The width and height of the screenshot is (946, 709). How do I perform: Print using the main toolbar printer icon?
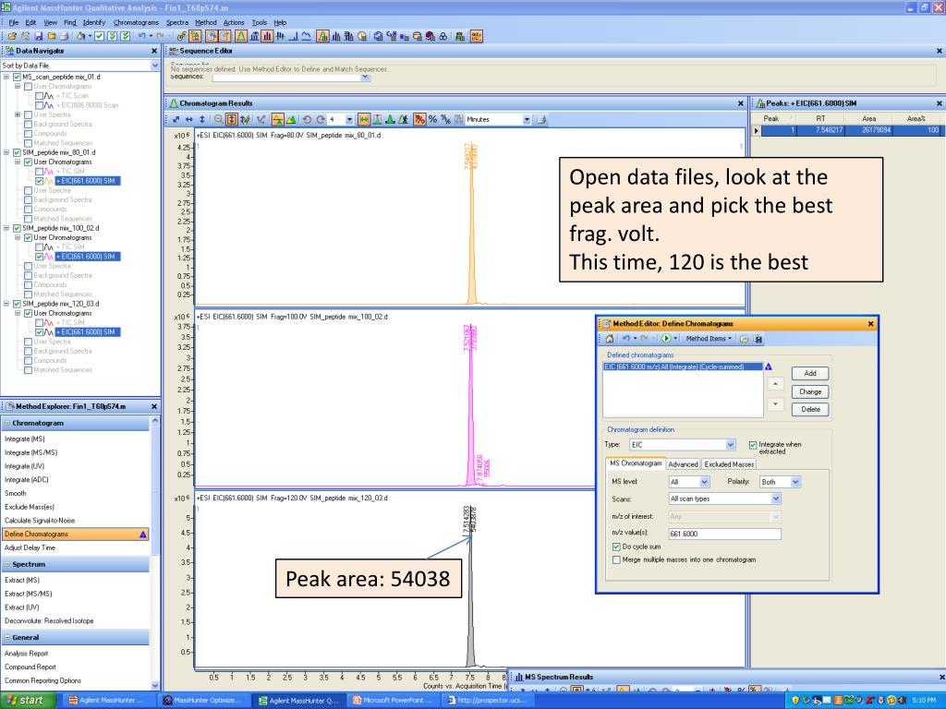[65, 36]
